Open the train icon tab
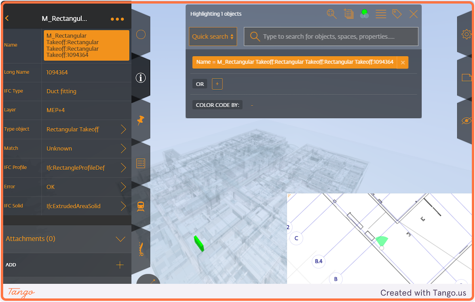The height and width of the screenshot is (302, 475). tap(141, 206)
